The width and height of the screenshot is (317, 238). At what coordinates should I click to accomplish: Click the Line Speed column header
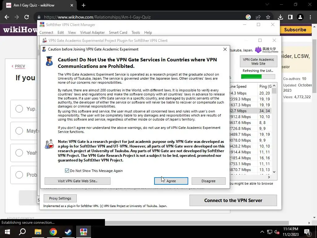(243, 86)
